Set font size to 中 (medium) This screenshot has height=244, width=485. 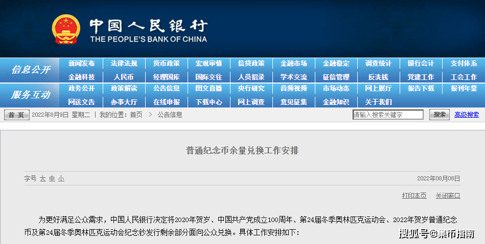(52, 178)
